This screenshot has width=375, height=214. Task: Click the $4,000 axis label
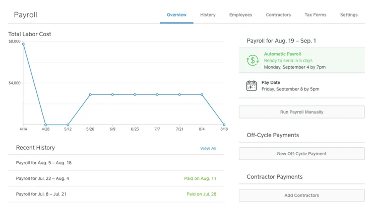pos(15,83)
